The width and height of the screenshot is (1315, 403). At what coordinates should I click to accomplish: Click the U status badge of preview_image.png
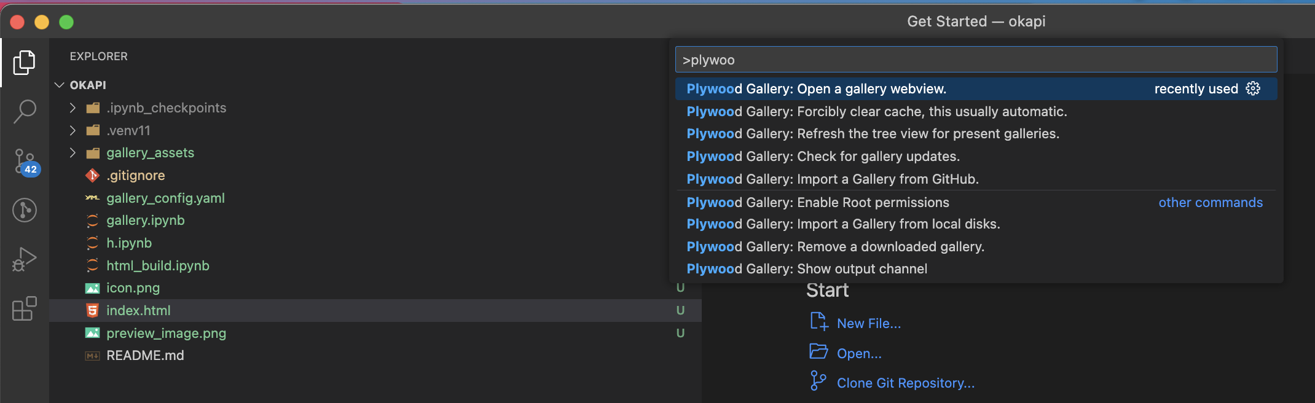[680, 333]
